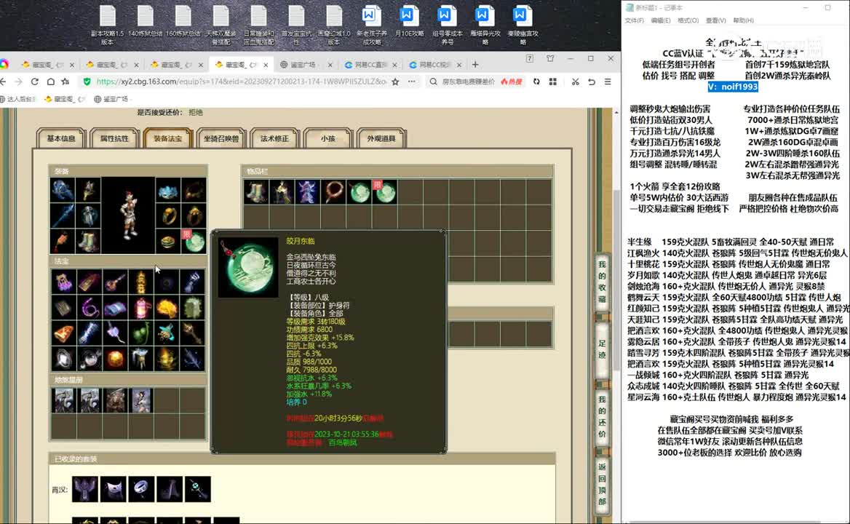
Task: Click highlighted text V: noif1993 in Notepad
Action: pos(733,87)
